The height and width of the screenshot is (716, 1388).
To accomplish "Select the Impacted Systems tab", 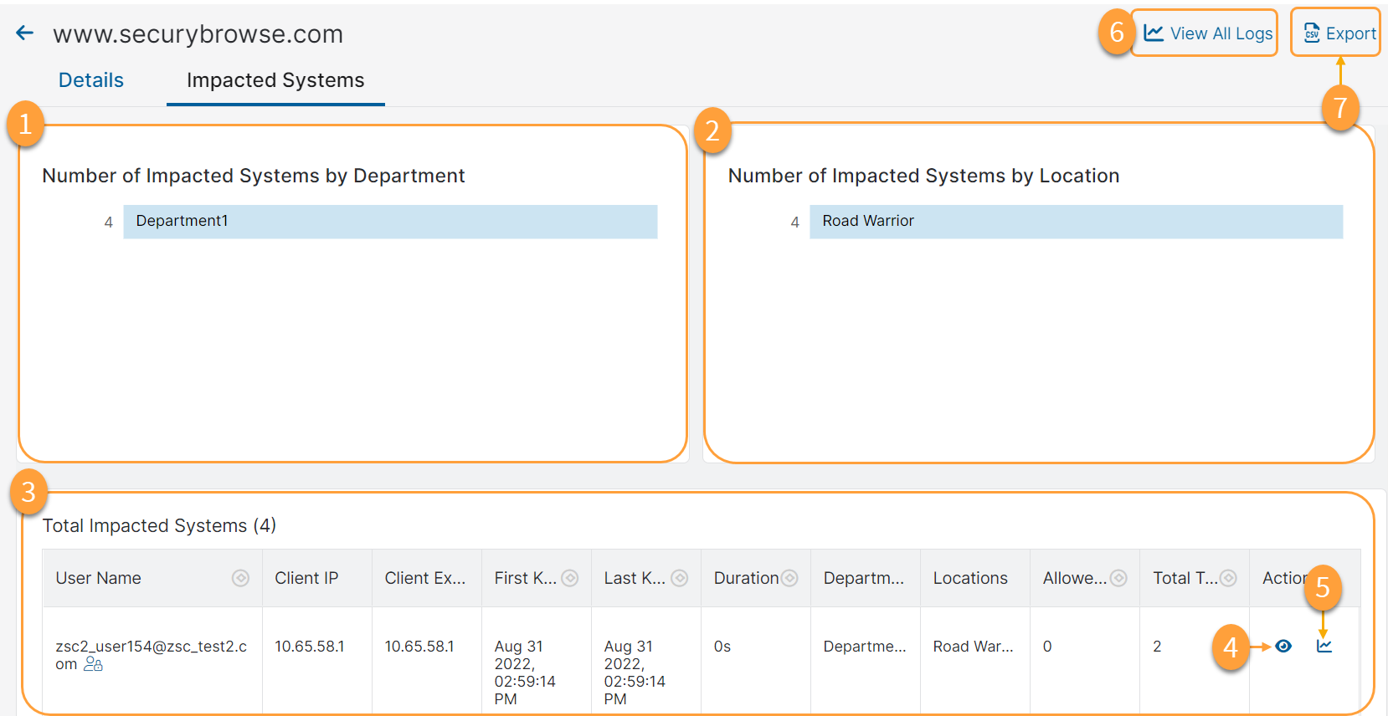I will tap(275, 80).
